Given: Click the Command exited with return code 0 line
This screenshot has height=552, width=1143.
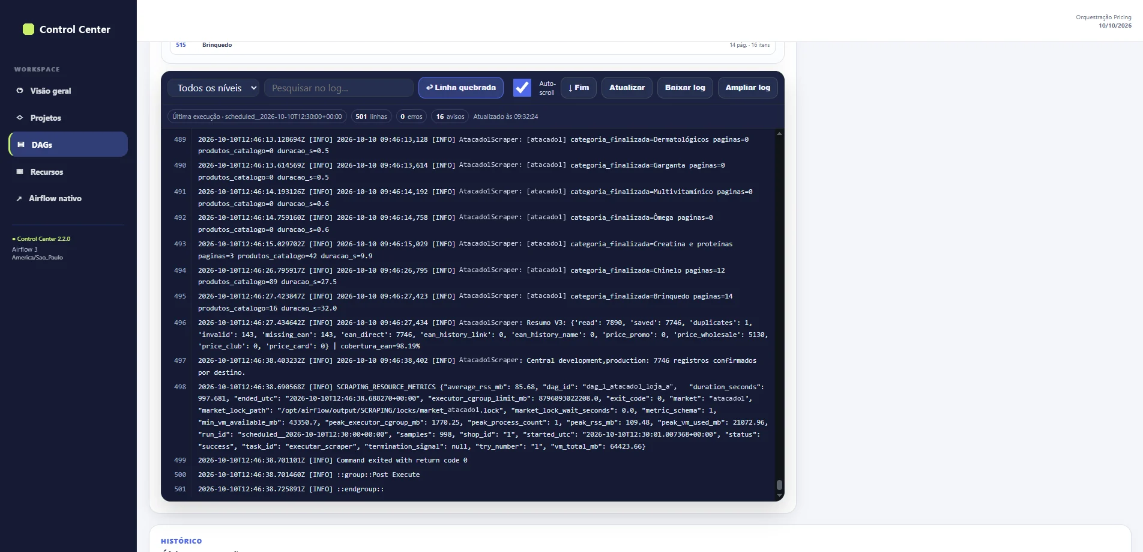Looking at the screenshot, I should coord(333,460).
